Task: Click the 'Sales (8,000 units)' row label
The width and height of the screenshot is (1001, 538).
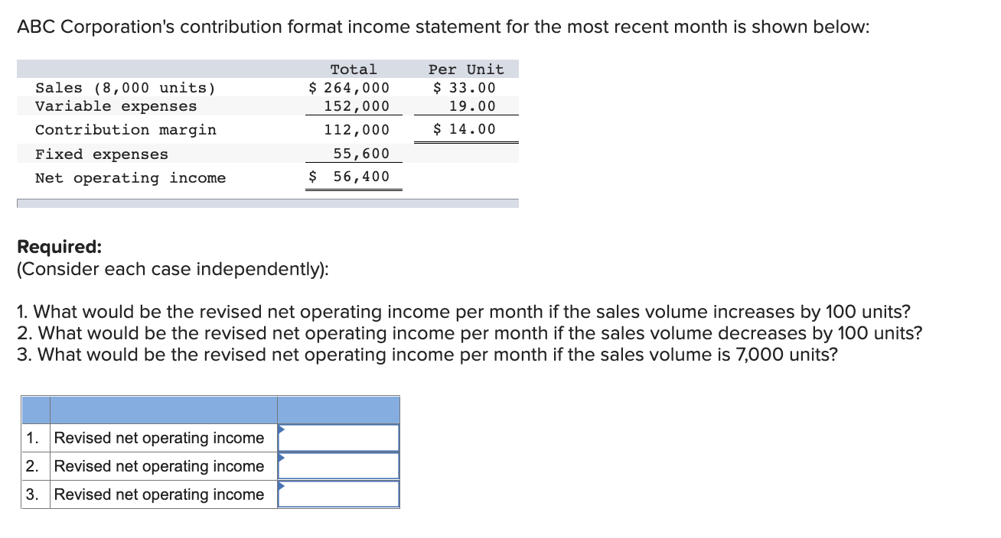Action: (126, 87)
